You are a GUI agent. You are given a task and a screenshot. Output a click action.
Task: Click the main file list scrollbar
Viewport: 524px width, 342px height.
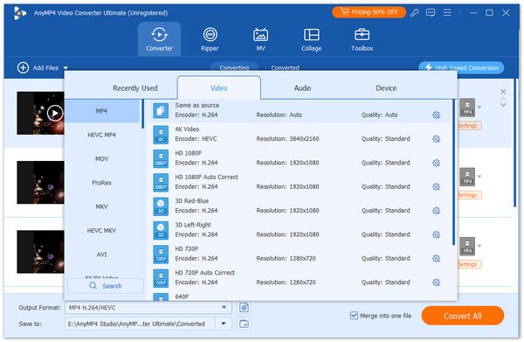[516, 143]
